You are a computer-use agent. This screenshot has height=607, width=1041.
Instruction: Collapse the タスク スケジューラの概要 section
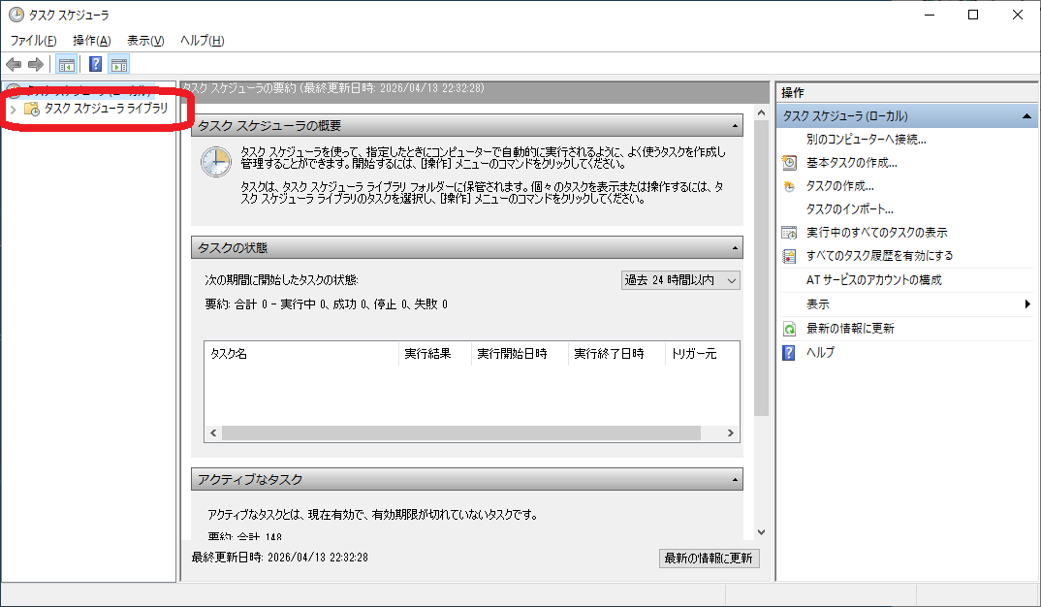(x=734, y=126)
